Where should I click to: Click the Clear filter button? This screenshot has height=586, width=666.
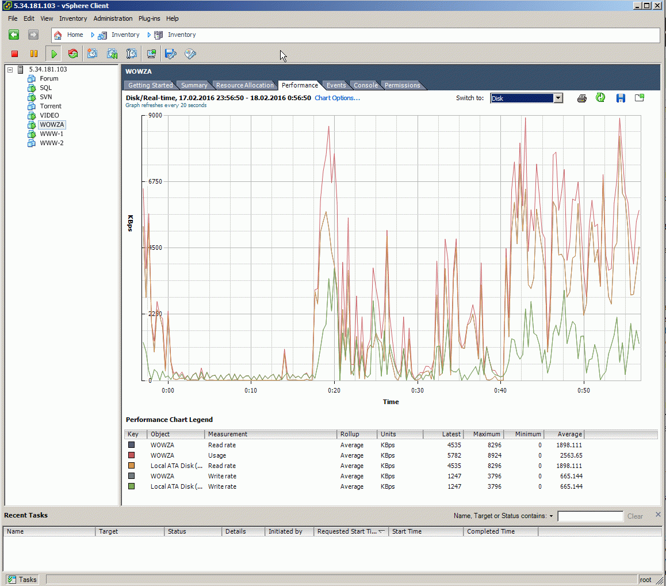[x=635, y=516]
